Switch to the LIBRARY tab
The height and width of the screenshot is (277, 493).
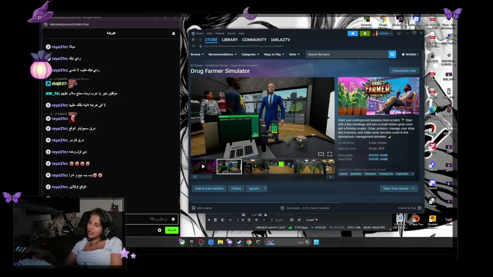230,40
